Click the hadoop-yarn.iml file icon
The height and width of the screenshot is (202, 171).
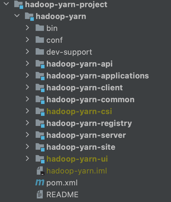point(40,171)
